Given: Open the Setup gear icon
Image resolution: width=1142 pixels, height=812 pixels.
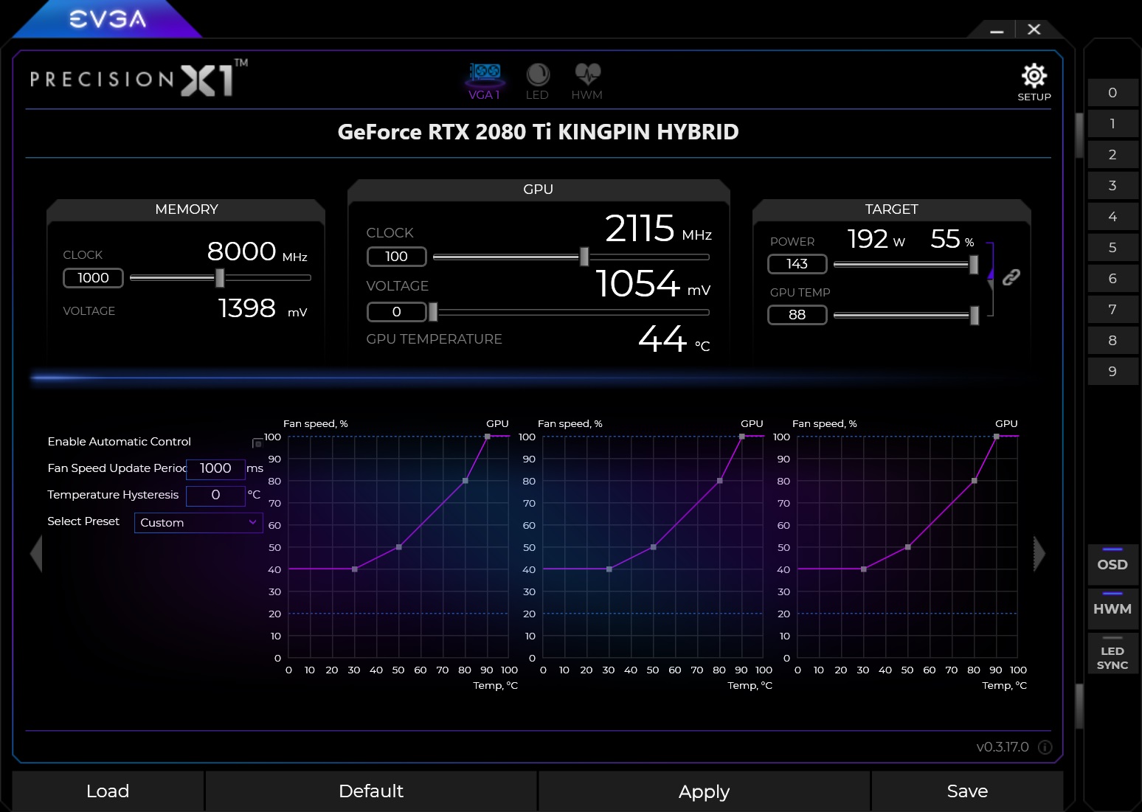Looking at the screenshot, I should pyautogui.click(x=1034, y=76).
